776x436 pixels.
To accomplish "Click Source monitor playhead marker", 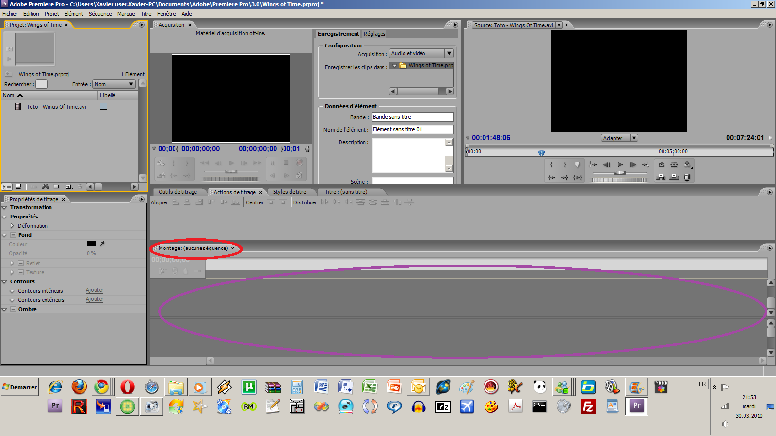I will 541,153.
